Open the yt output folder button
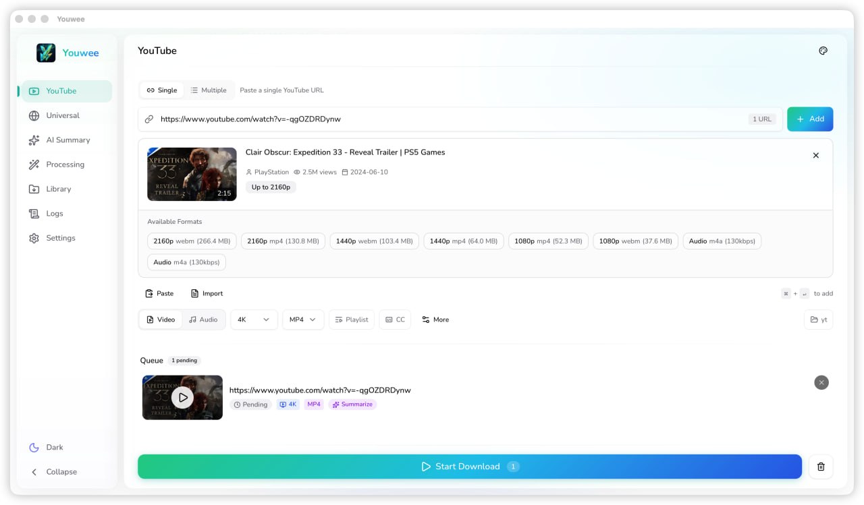Viewport: 864px width, 505px height. pos(818,320)
